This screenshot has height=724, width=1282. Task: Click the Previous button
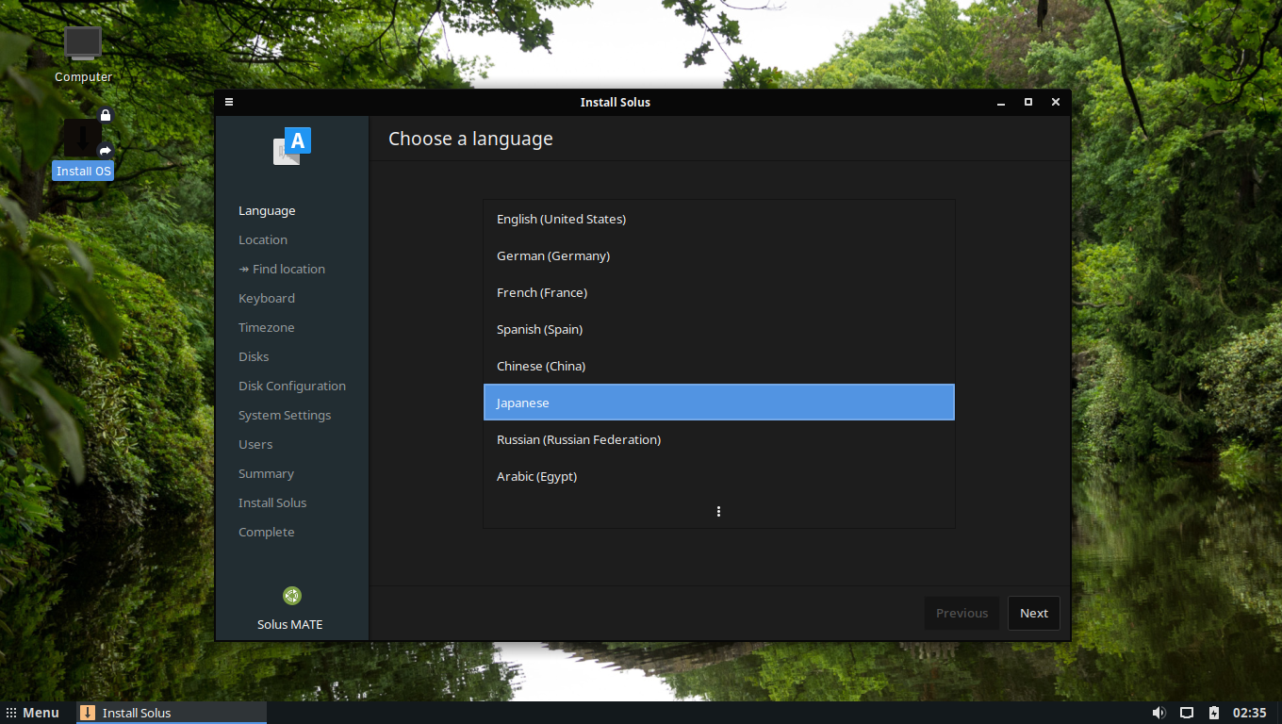(961, 613)
